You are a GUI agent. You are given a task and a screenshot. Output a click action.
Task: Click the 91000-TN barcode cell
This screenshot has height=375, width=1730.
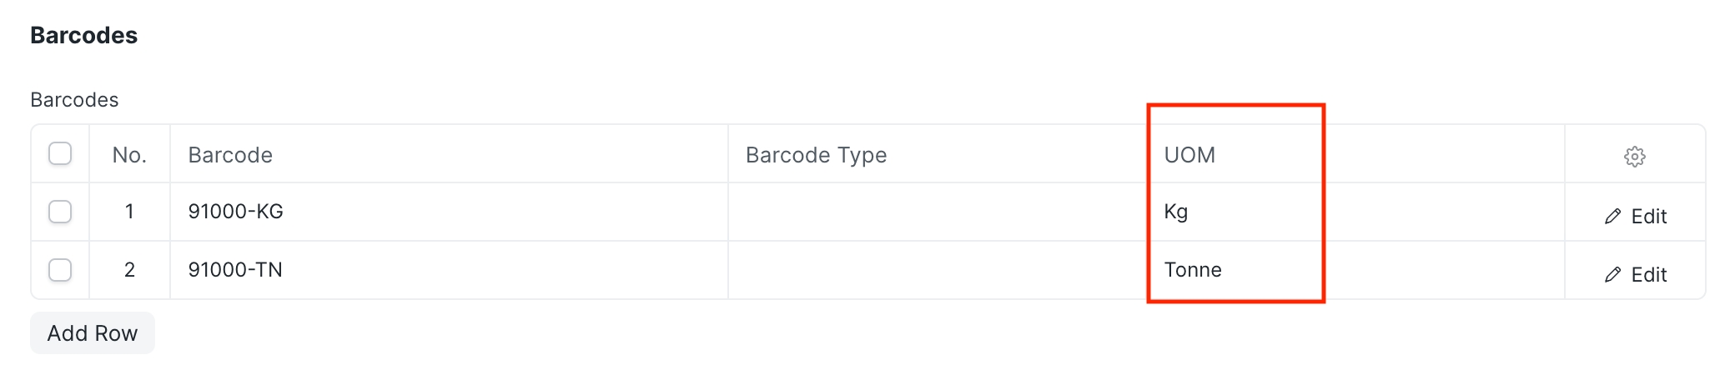coord(236,270)
